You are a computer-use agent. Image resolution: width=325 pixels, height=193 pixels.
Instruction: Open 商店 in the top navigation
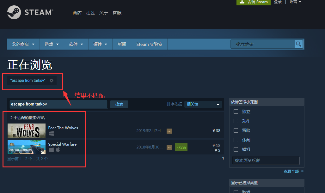(x=77, y=13)
